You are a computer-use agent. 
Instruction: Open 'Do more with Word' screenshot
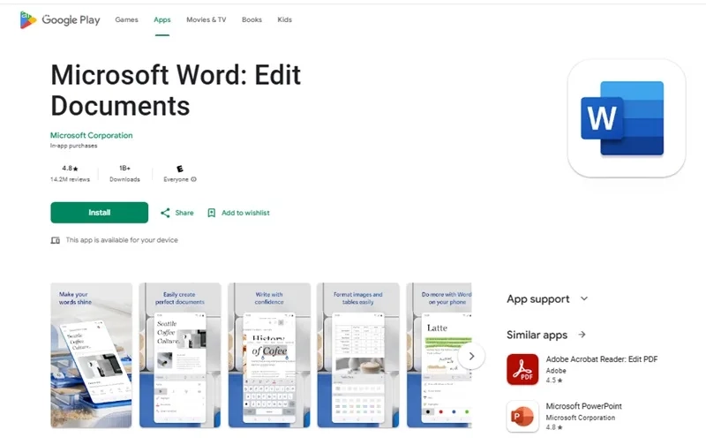click(439, 355)
